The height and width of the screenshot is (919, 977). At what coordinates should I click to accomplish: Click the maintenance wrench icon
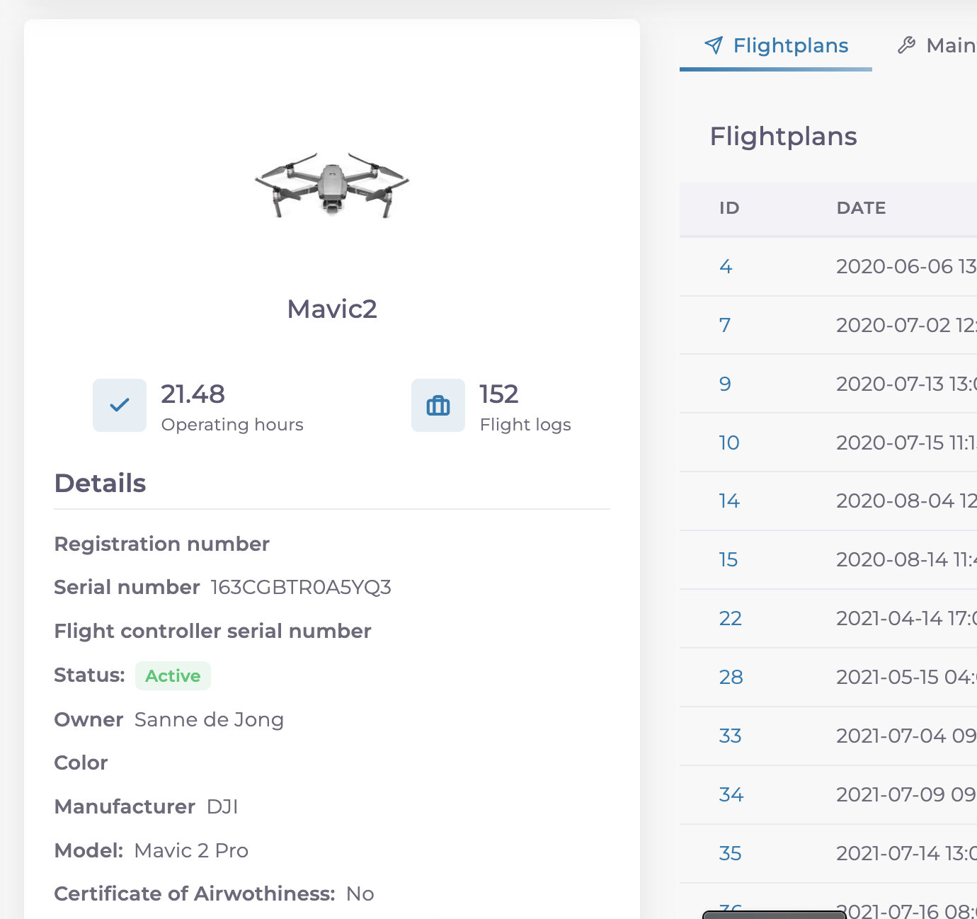[906, 45]
